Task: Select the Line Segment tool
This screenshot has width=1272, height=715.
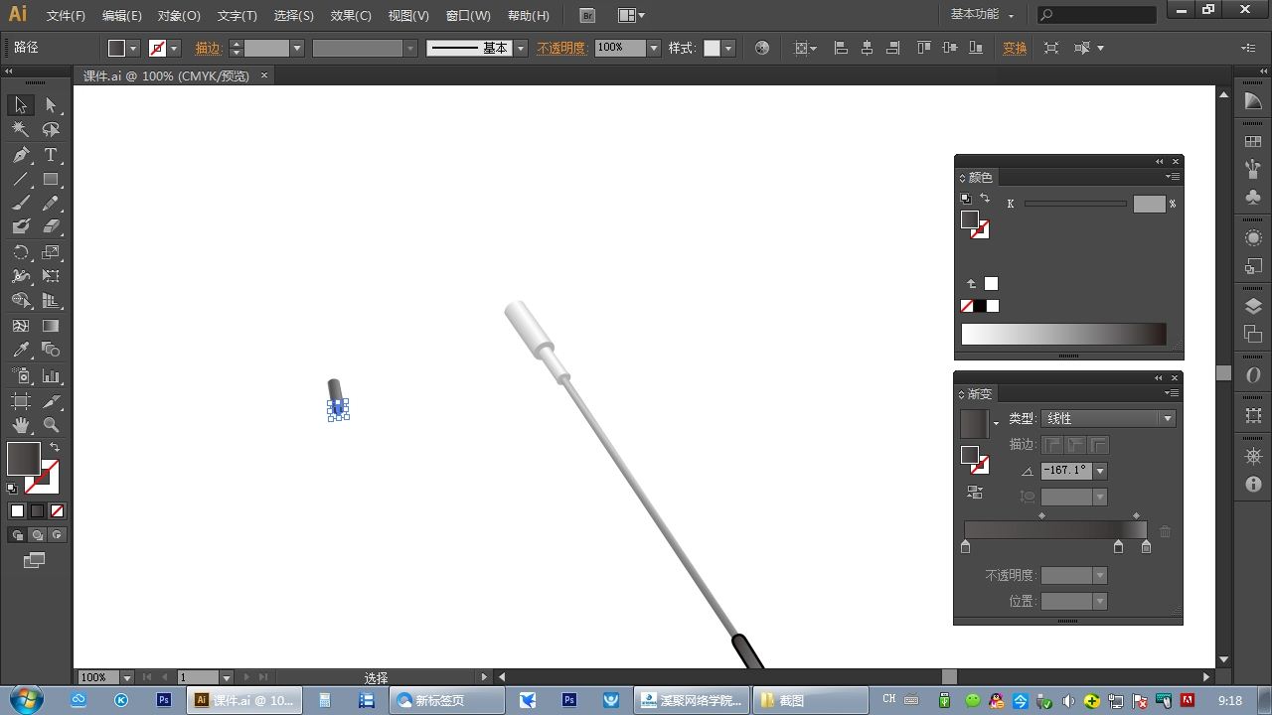Action: pyautogui.click(x=21, y=180)
